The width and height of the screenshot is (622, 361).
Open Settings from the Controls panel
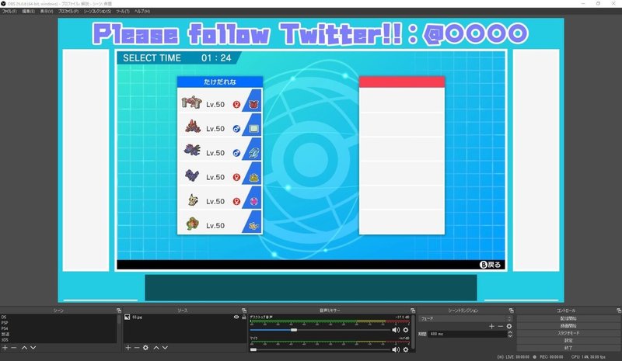568,340
